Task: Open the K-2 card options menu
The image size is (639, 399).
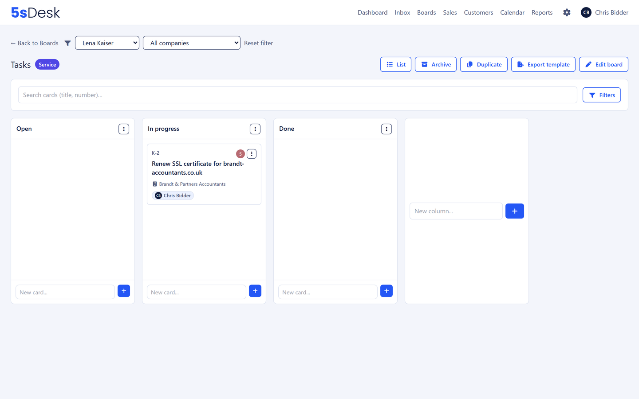Action: click(x=252, y=154)
